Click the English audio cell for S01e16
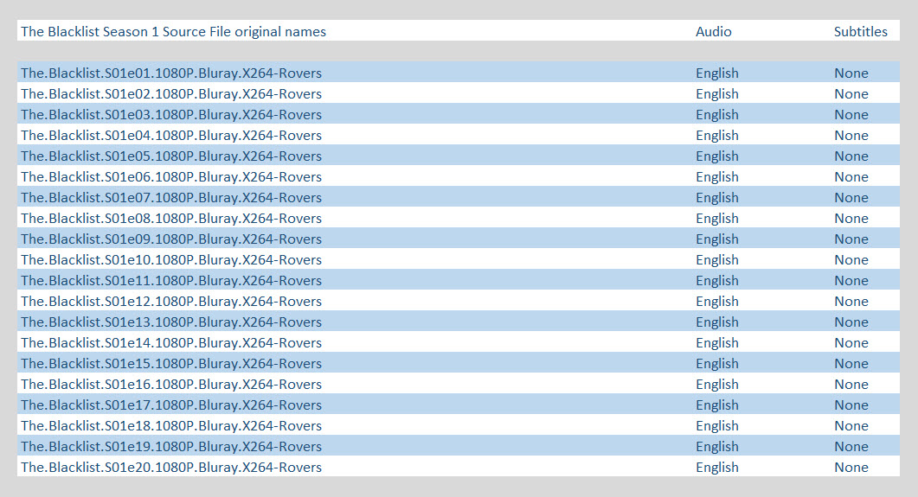Viewport: 918px width, 497px height. pos(717,385)
